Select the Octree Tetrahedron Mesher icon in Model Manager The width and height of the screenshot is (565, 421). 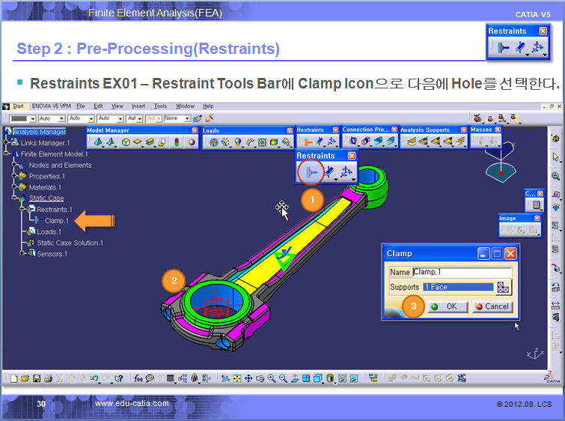(97, 142)
